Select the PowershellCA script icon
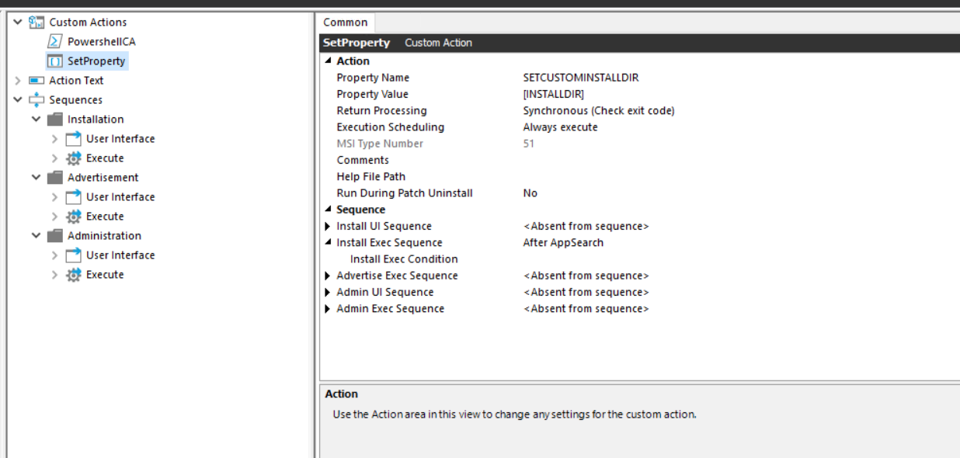 (x=54, y=42)
